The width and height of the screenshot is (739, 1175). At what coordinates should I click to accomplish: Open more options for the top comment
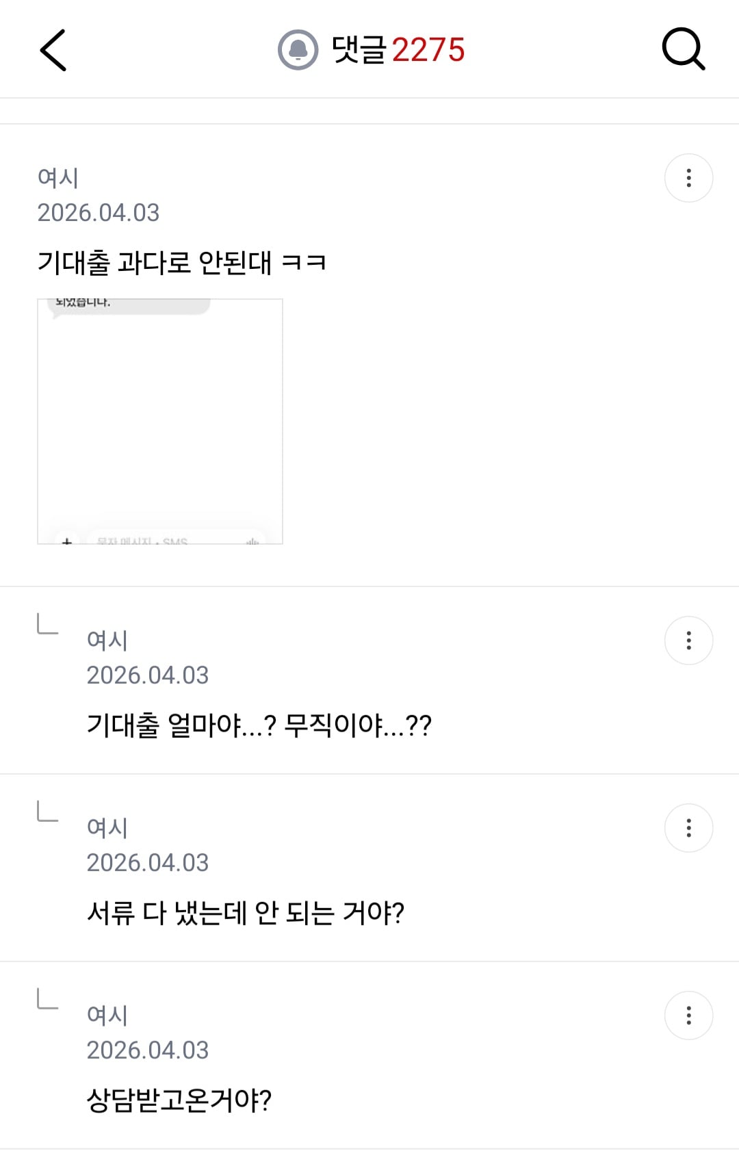[688, 178]
